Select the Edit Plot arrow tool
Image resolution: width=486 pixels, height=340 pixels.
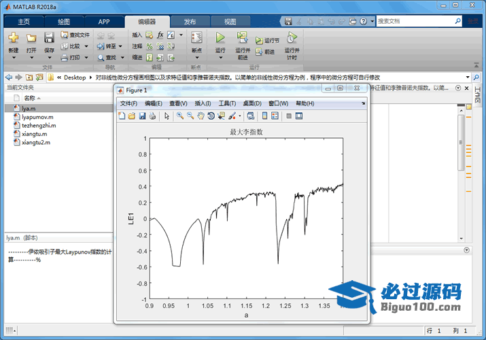coord(167,116)
